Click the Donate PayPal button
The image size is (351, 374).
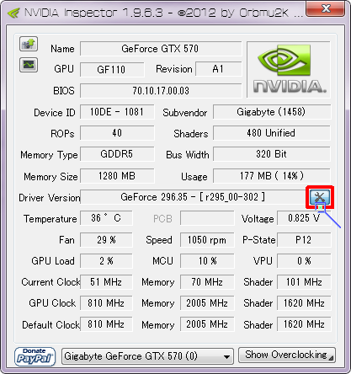35,356
